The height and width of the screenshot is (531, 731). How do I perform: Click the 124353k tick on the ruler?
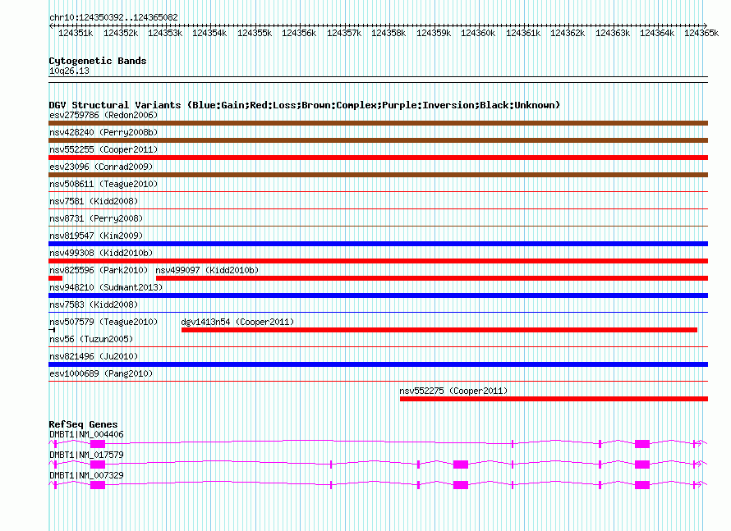click(164, 33)
